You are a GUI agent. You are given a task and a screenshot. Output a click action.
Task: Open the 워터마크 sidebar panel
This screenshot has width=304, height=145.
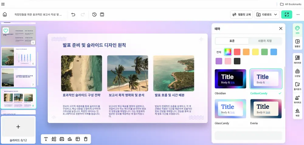297,99
